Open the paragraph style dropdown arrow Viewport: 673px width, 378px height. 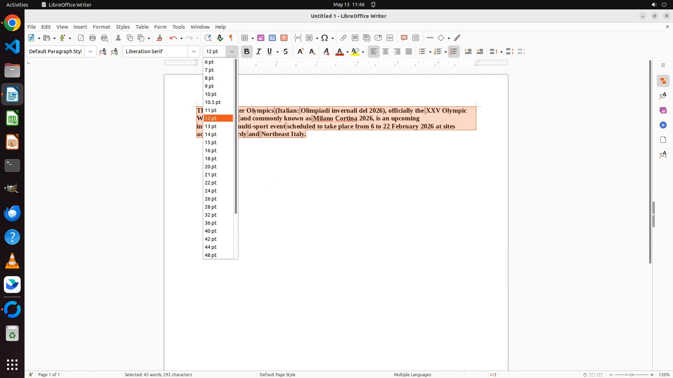(x=90, y=51)
